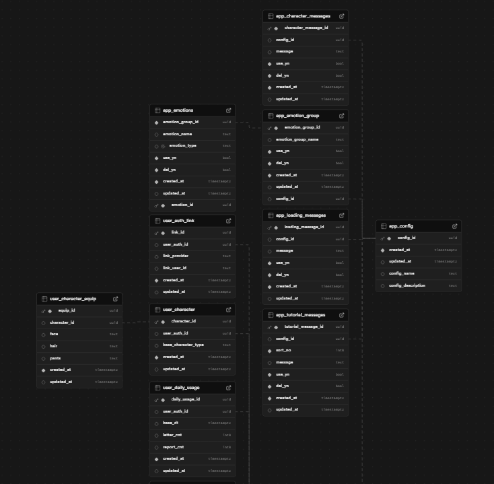Screen dimensions: 494x484
Task: Select the link_provider row in user_auth_link
Action: (176, 256)
